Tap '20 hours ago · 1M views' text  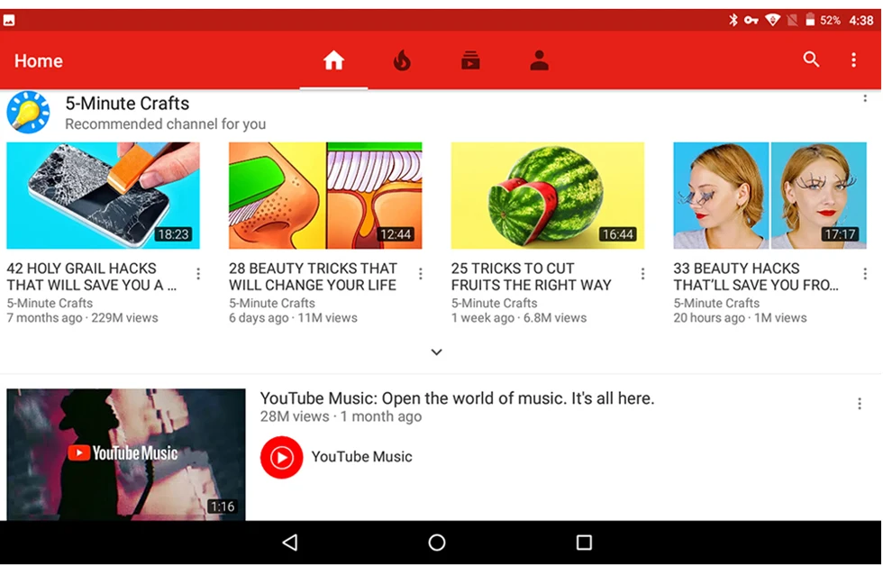(x=740, y=317)
